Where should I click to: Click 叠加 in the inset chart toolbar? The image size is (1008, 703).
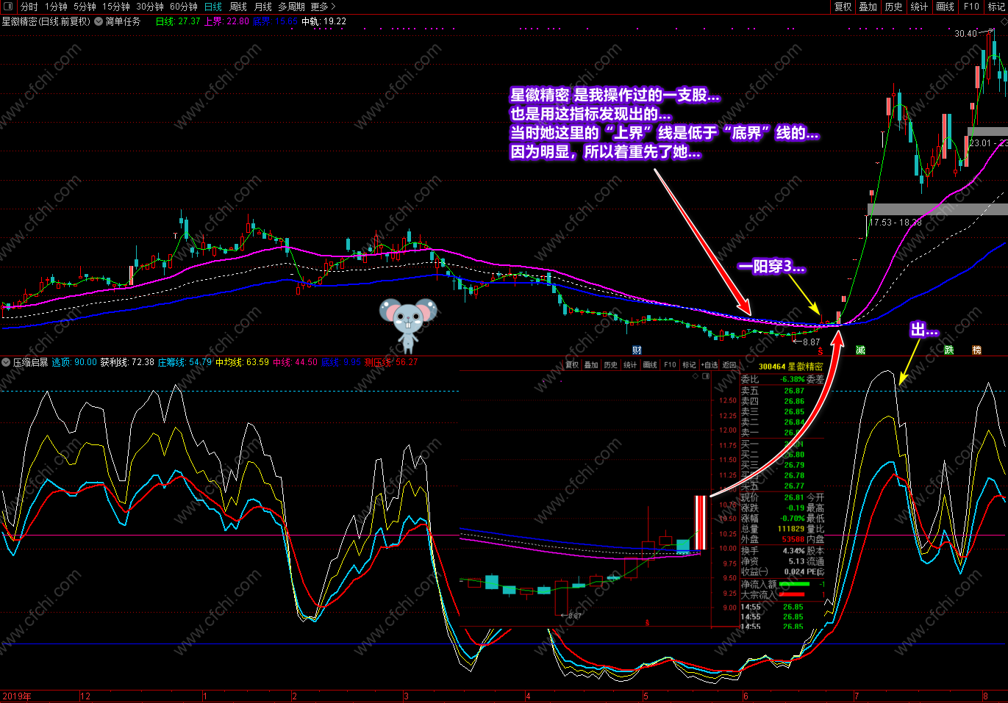(591, 365)
